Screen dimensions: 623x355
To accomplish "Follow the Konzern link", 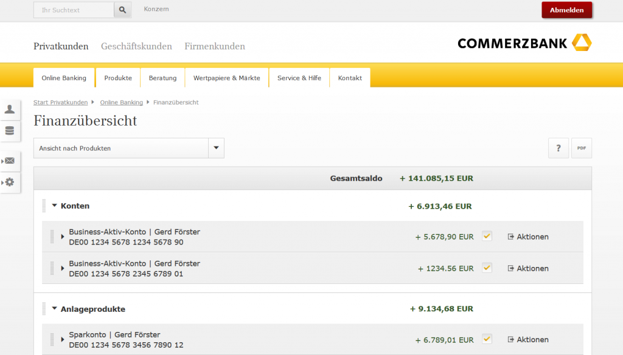I will click(x=156, y=9).
